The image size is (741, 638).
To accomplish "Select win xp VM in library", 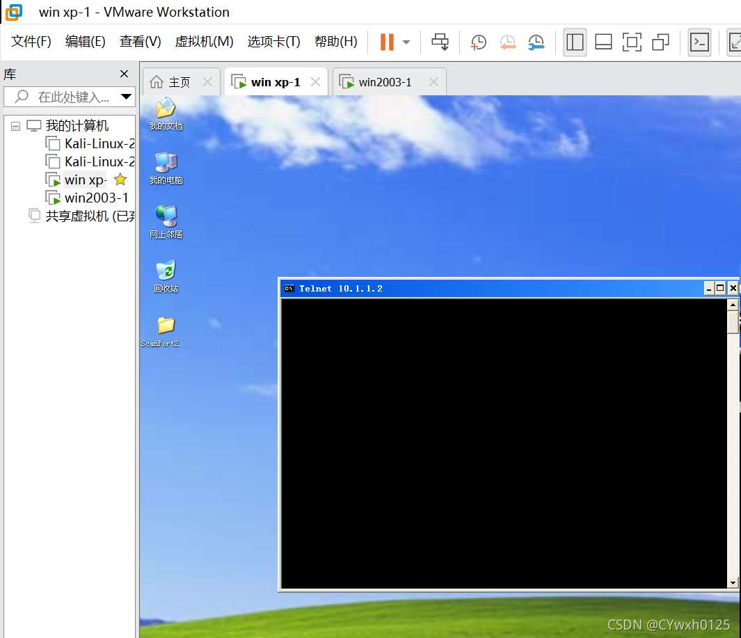I will (x=85, y=180).
